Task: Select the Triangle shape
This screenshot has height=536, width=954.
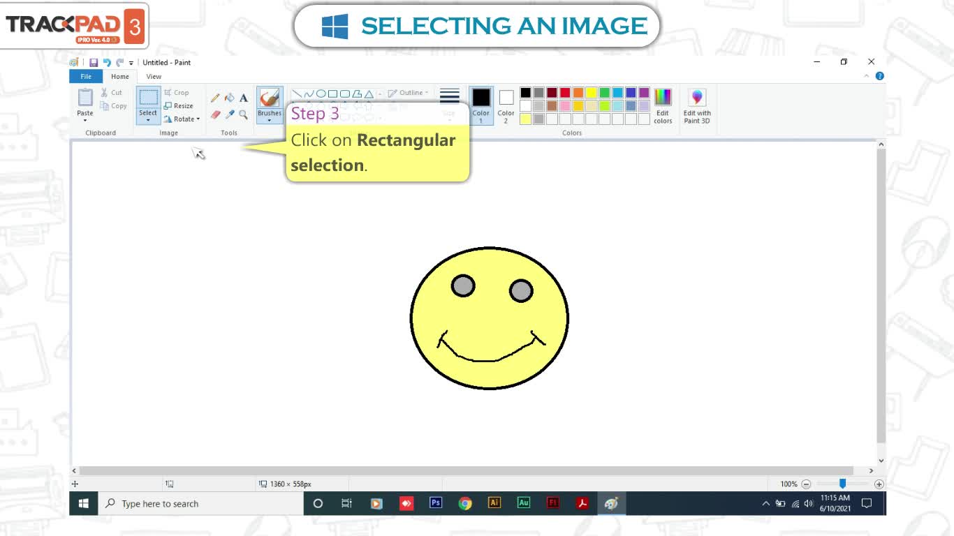Action: tap(368, 94)
